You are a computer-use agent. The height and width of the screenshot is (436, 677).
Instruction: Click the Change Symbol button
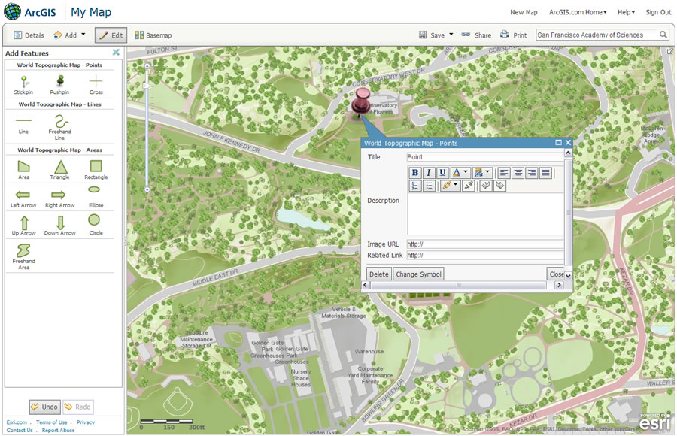pos(418,274)
